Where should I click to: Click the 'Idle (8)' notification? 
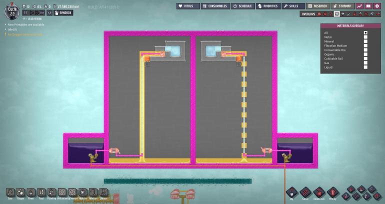(12, 29)
